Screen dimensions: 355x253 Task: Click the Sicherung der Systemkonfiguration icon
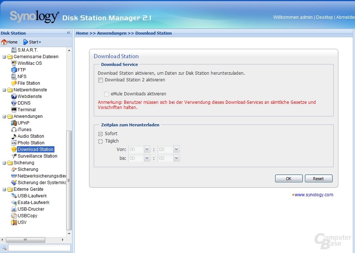14,183
